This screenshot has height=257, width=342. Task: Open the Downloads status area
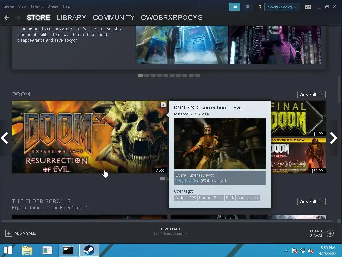pyautogui.click(x=170, y=231)
